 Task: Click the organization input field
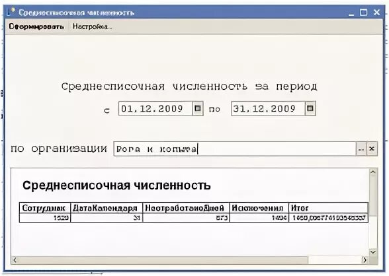click(x=235, y=149)
